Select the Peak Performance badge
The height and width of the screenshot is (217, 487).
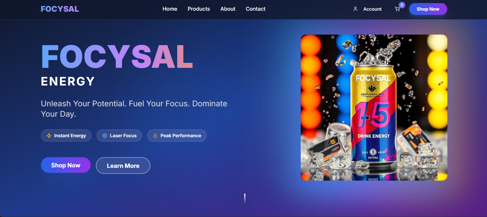point(177,136)
